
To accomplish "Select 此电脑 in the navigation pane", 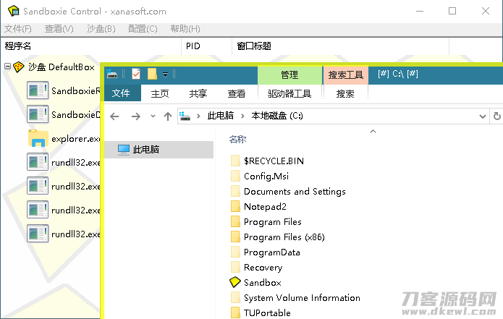I will coord(159,150).
